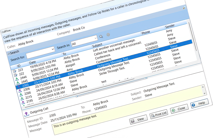
Task: Click the follow-up note icon for row 223
Action: pyautogui.click(x=15, y=71)
